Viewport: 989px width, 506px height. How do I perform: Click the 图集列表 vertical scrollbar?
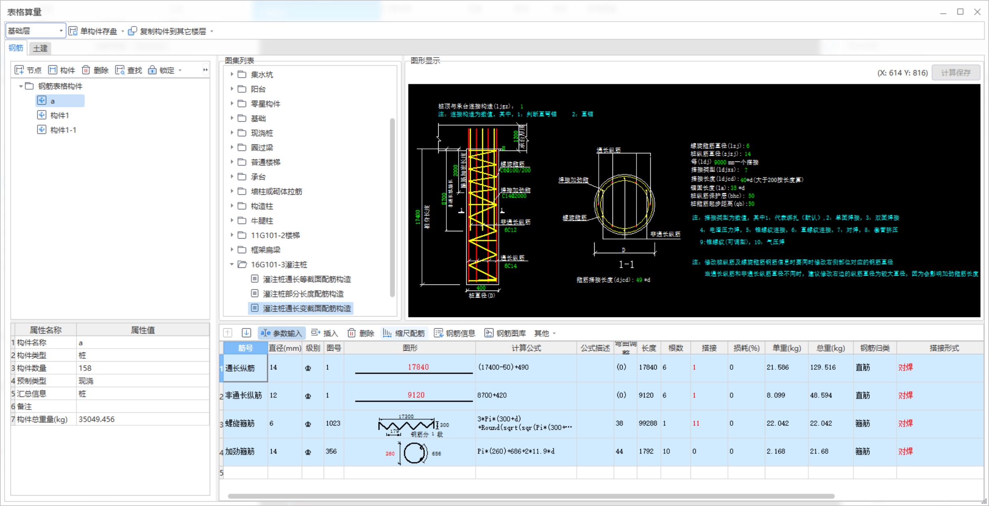point(392,207)
